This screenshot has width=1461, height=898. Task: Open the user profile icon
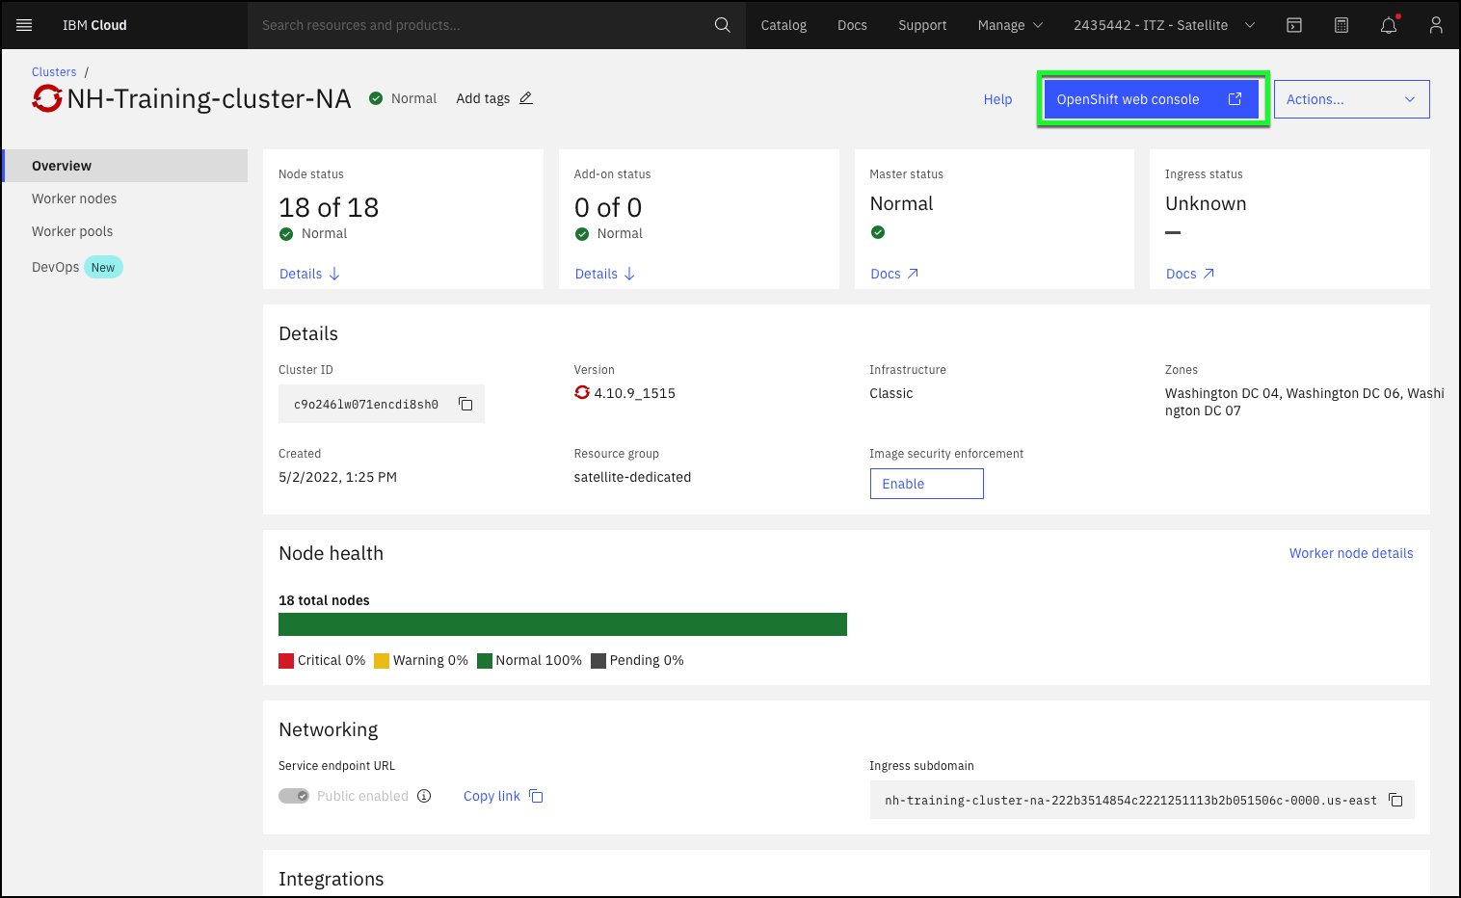point(1435,25)
